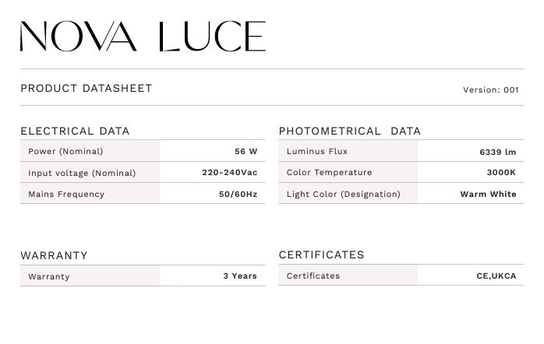Select the 3000K color temperature value
Screen dimensions: 544x344
501,173
